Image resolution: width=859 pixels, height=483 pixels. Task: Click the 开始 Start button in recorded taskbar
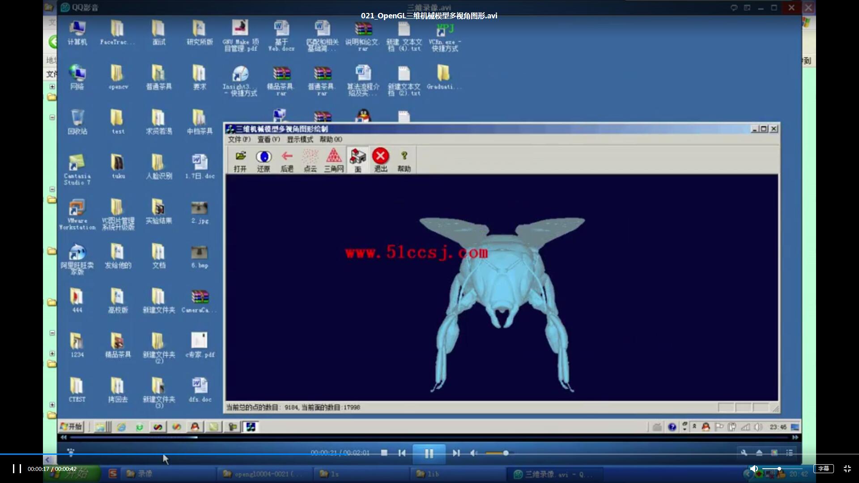tap(72, 427)
